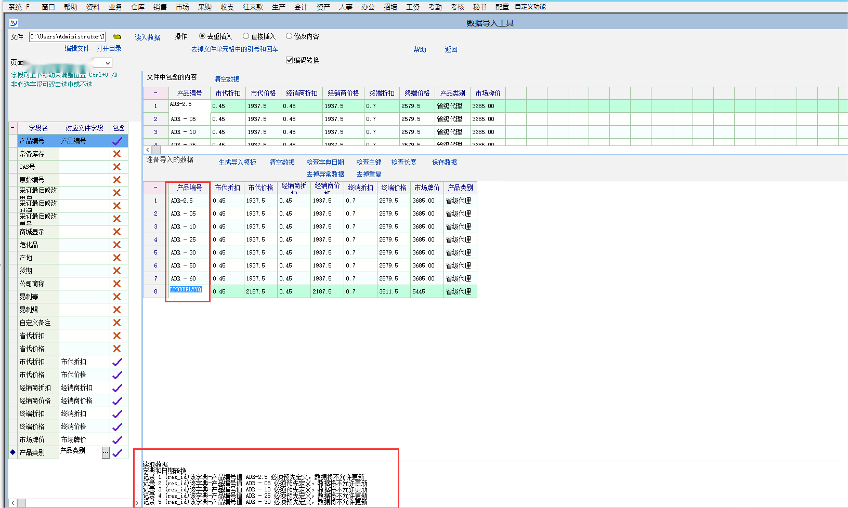Select the 去重插入 radio option
Screen dimensions: 848x508
202,36
